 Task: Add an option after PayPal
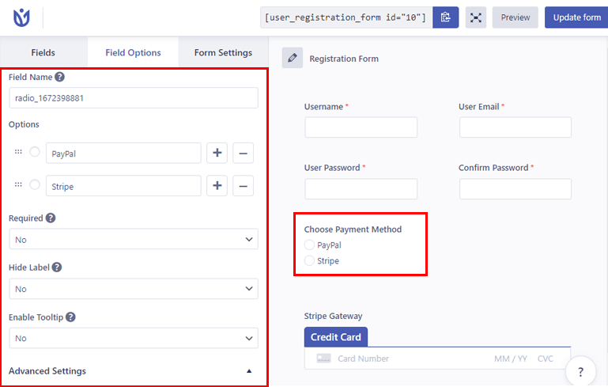click(217, 153)
